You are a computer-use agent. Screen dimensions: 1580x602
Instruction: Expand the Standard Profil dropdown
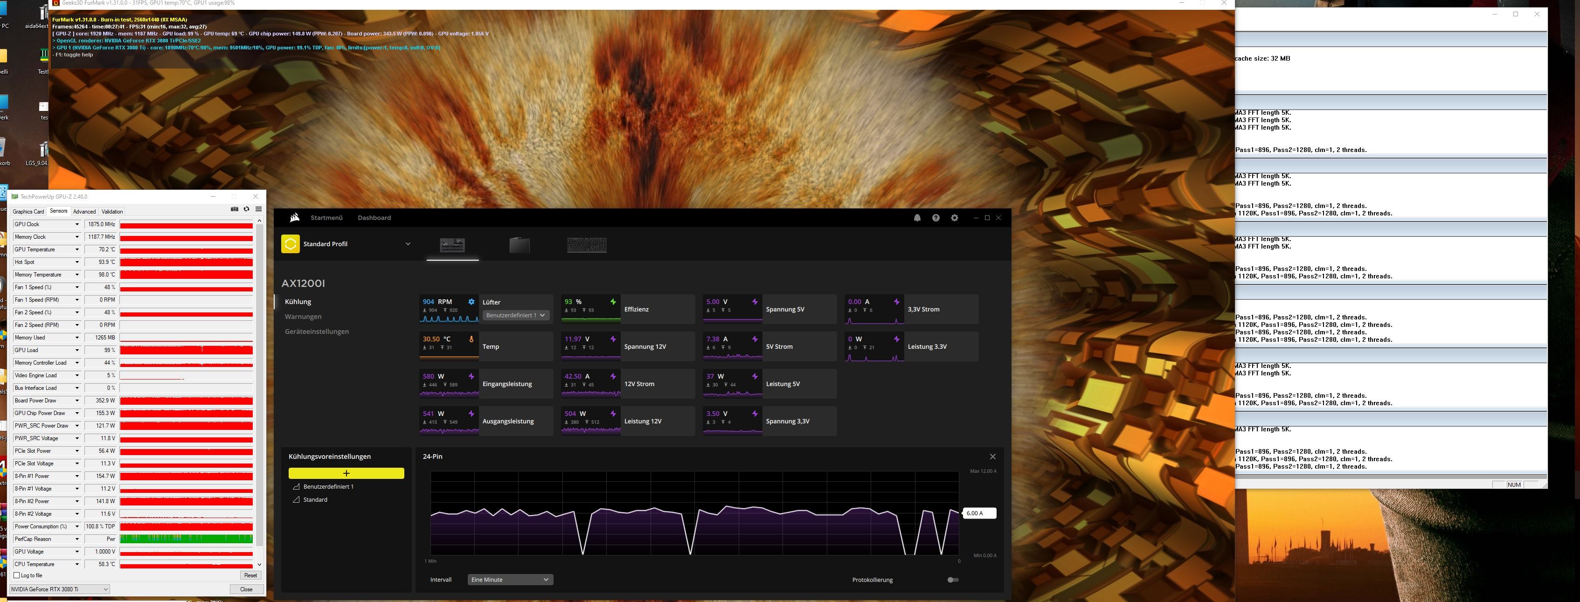tap(407, 244)
